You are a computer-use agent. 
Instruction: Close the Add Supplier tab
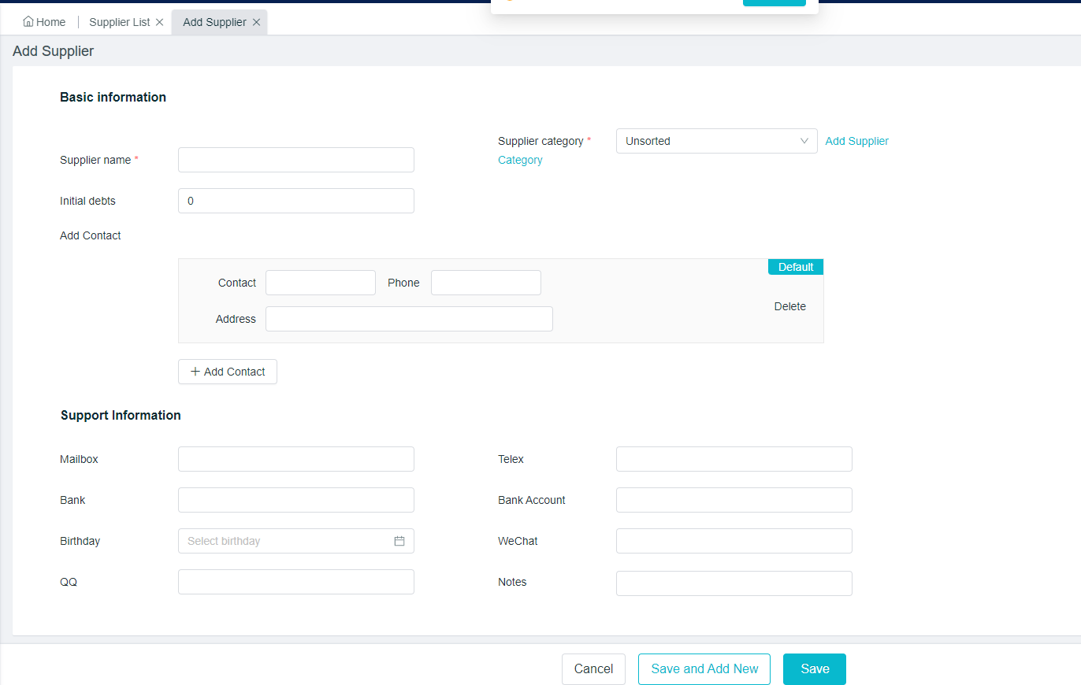[256, 22]
